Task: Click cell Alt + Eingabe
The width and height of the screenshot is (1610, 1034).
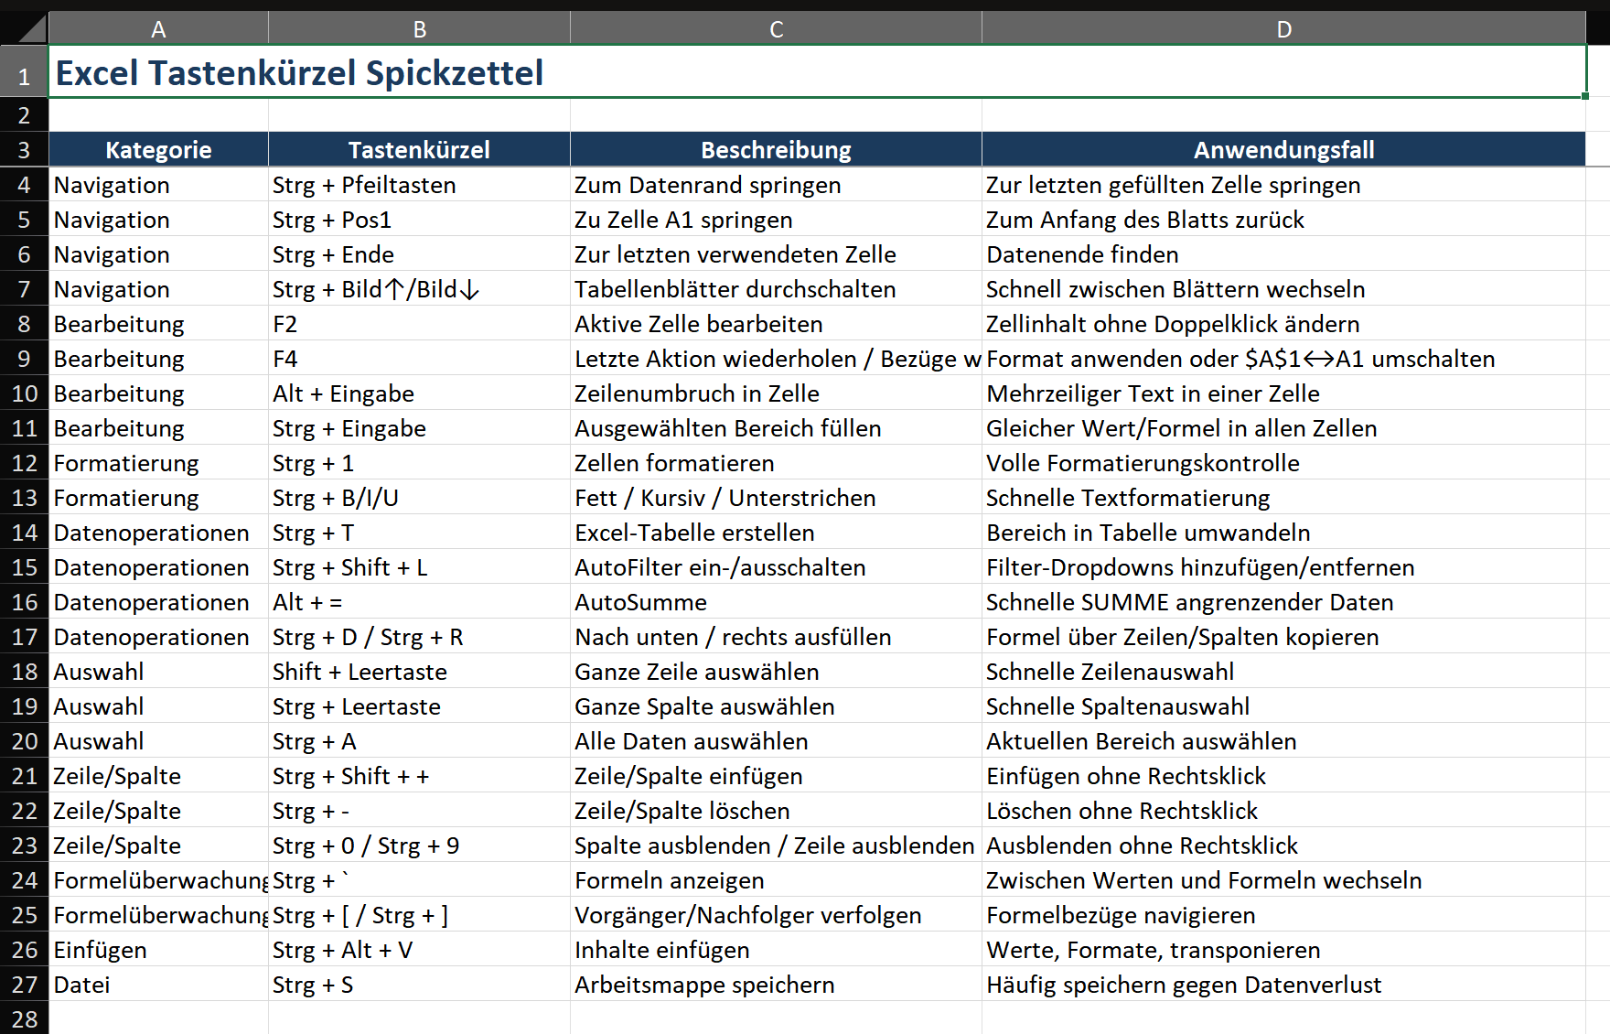Action: click(419, 393)
